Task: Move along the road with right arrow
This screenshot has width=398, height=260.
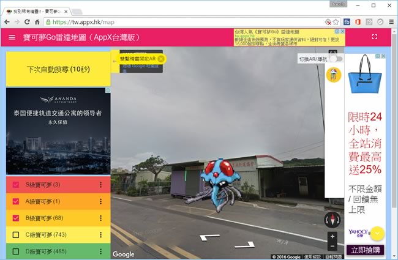Action: [245, 245]
